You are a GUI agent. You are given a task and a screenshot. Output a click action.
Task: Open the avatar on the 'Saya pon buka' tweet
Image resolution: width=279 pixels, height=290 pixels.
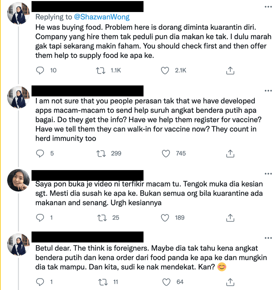pyautogui.click(x=18, y=180)
